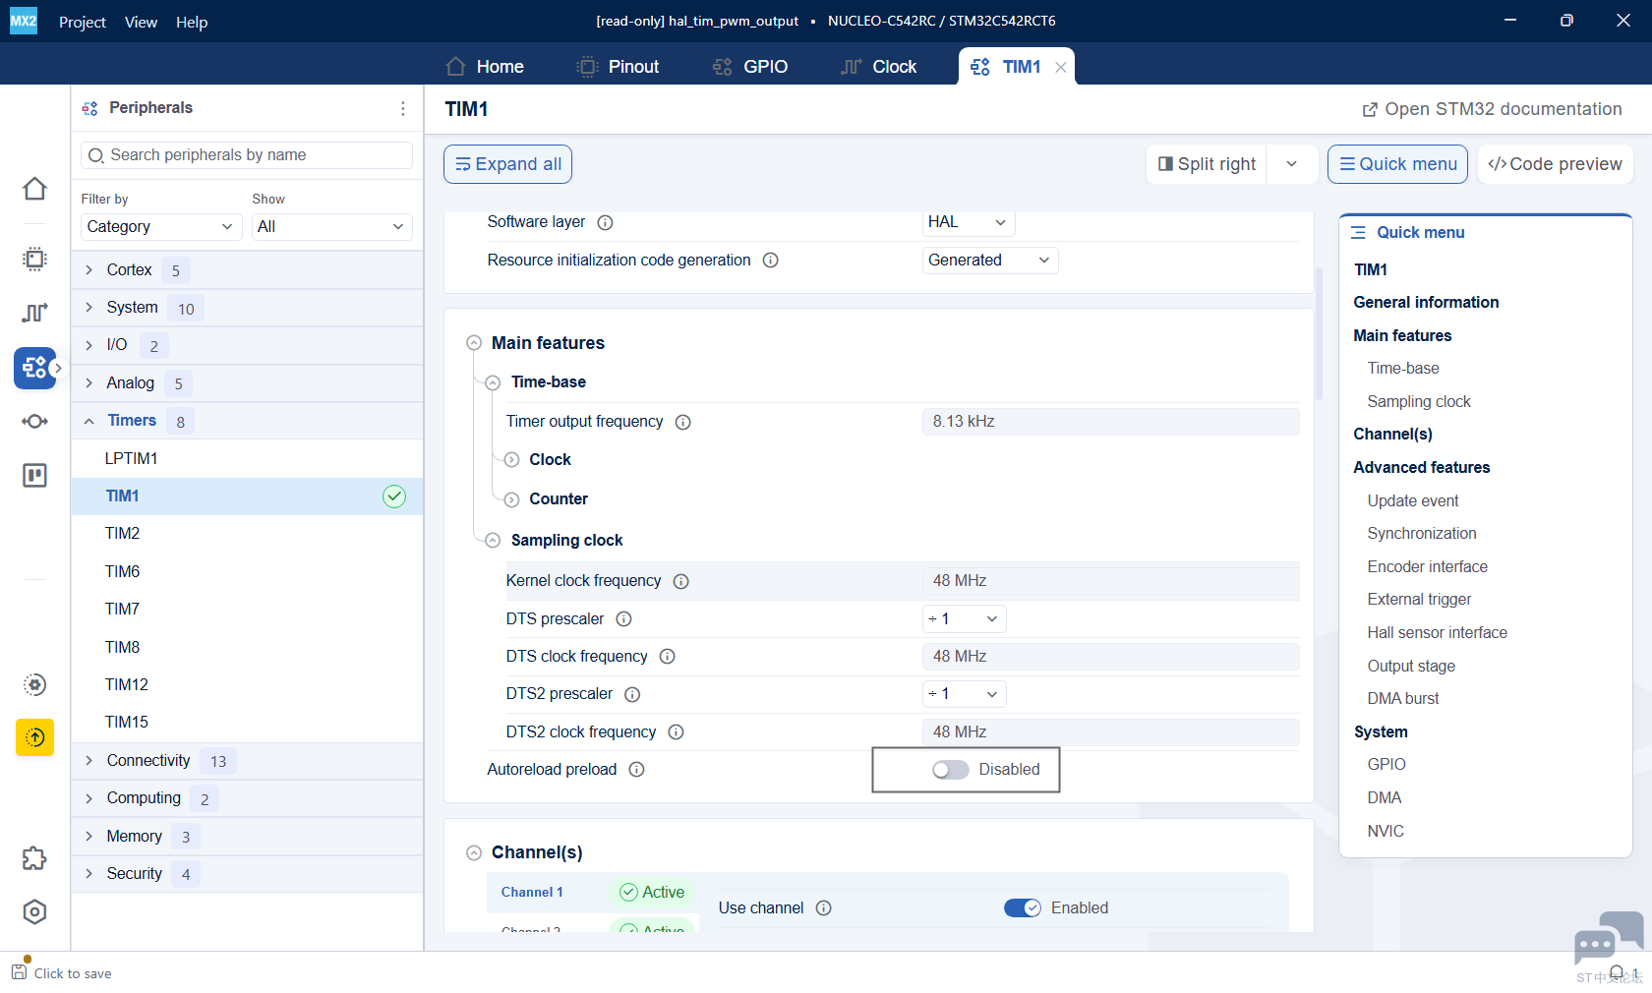Toggle the Autoreload preload switch

951,770
